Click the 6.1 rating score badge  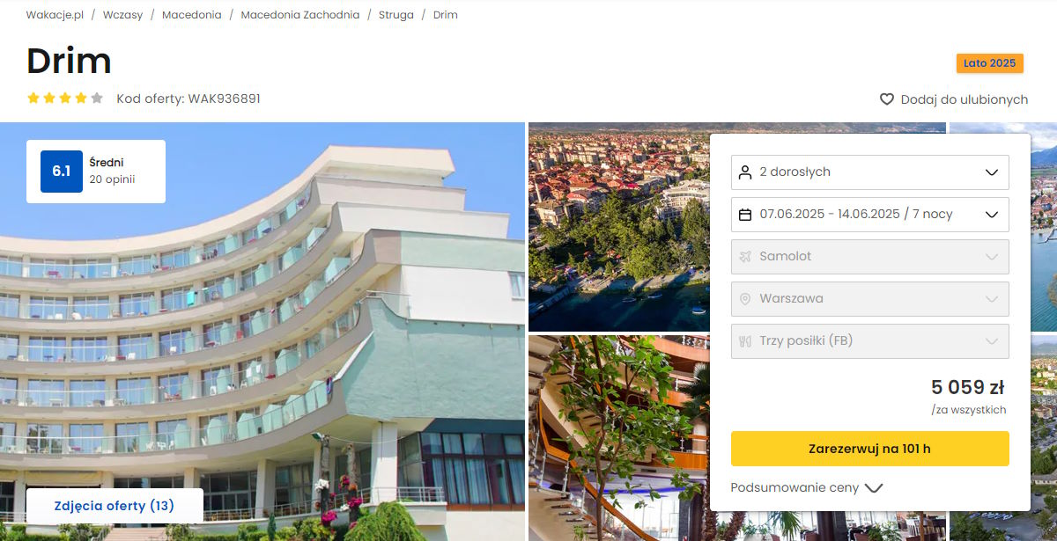(x=62, y=172)
